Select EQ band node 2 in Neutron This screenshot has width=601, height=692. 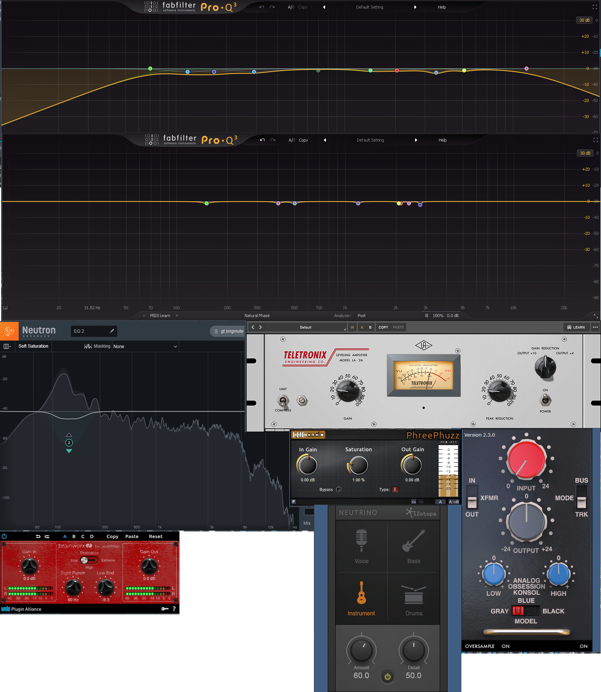click(x=69, y=443)
